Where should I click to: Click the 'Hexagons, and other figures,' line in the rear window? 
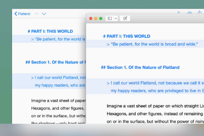[x=58, y=108]
